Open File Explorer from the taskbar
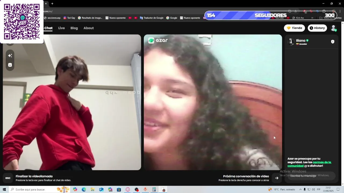344x193 pixels. [x=92, y=190]
